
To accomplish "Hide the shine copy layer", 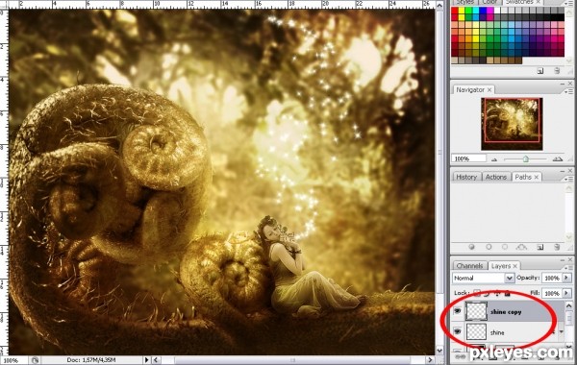I will click(458, 312).
